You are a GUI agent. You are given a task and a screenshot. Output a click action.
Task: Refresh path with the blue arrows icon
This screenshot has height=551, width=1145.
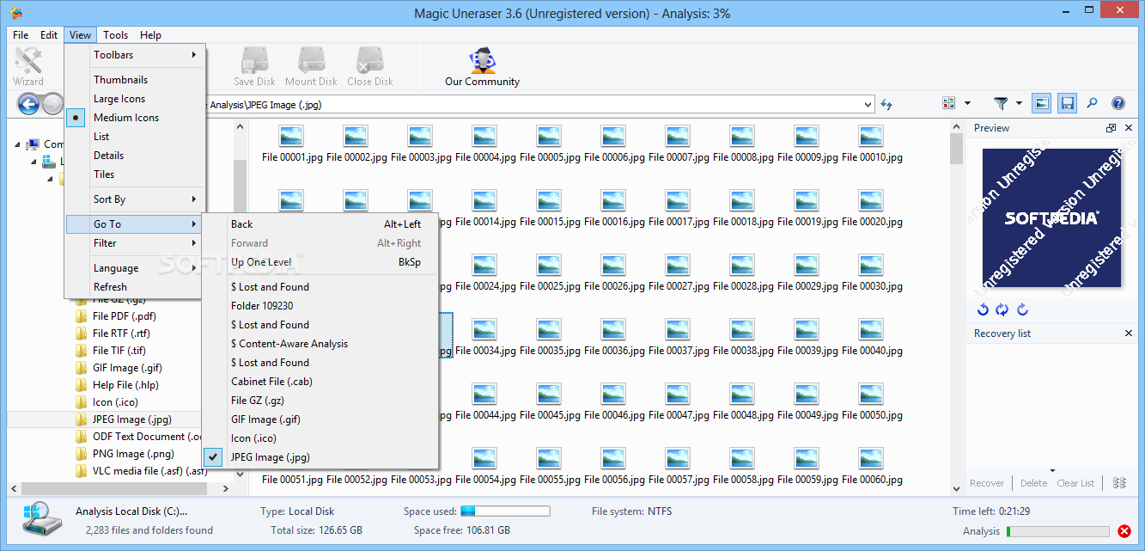click(886, 104)
